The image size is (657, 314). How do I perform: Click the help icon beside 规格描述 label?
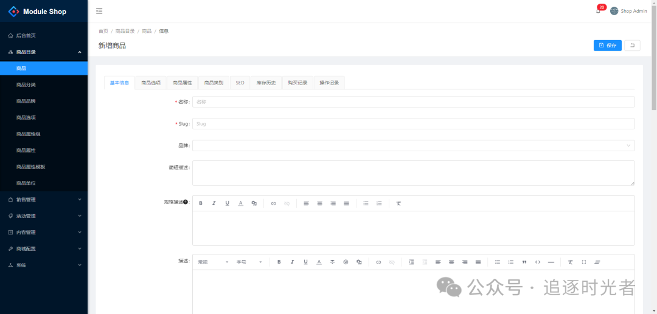186,202
